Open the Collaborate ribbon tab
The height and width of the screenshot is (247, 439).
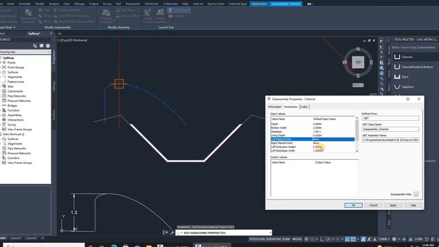[x=170, y=4]
